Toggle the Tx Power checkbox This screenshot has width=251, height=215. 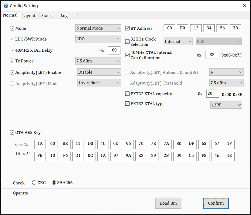coord(12,61)
